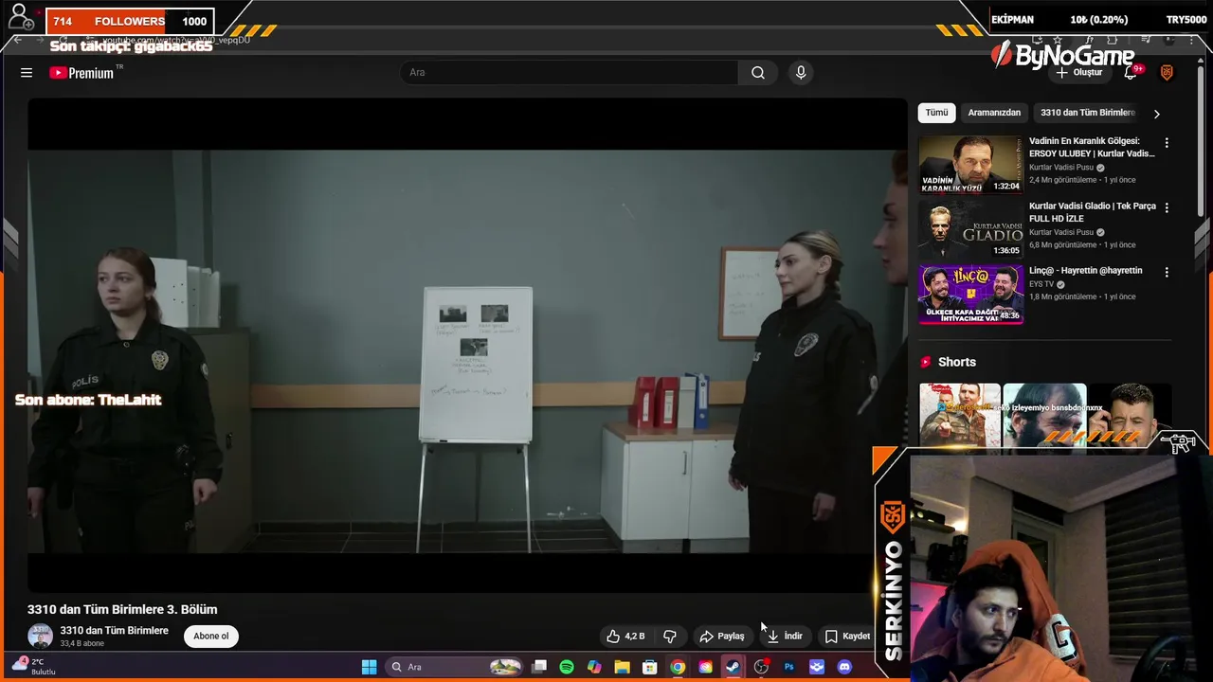1213x682 pixels.
Task: Open Kurtlar Vadisi Gladio video thumbnail
Action: coord(970,229)
